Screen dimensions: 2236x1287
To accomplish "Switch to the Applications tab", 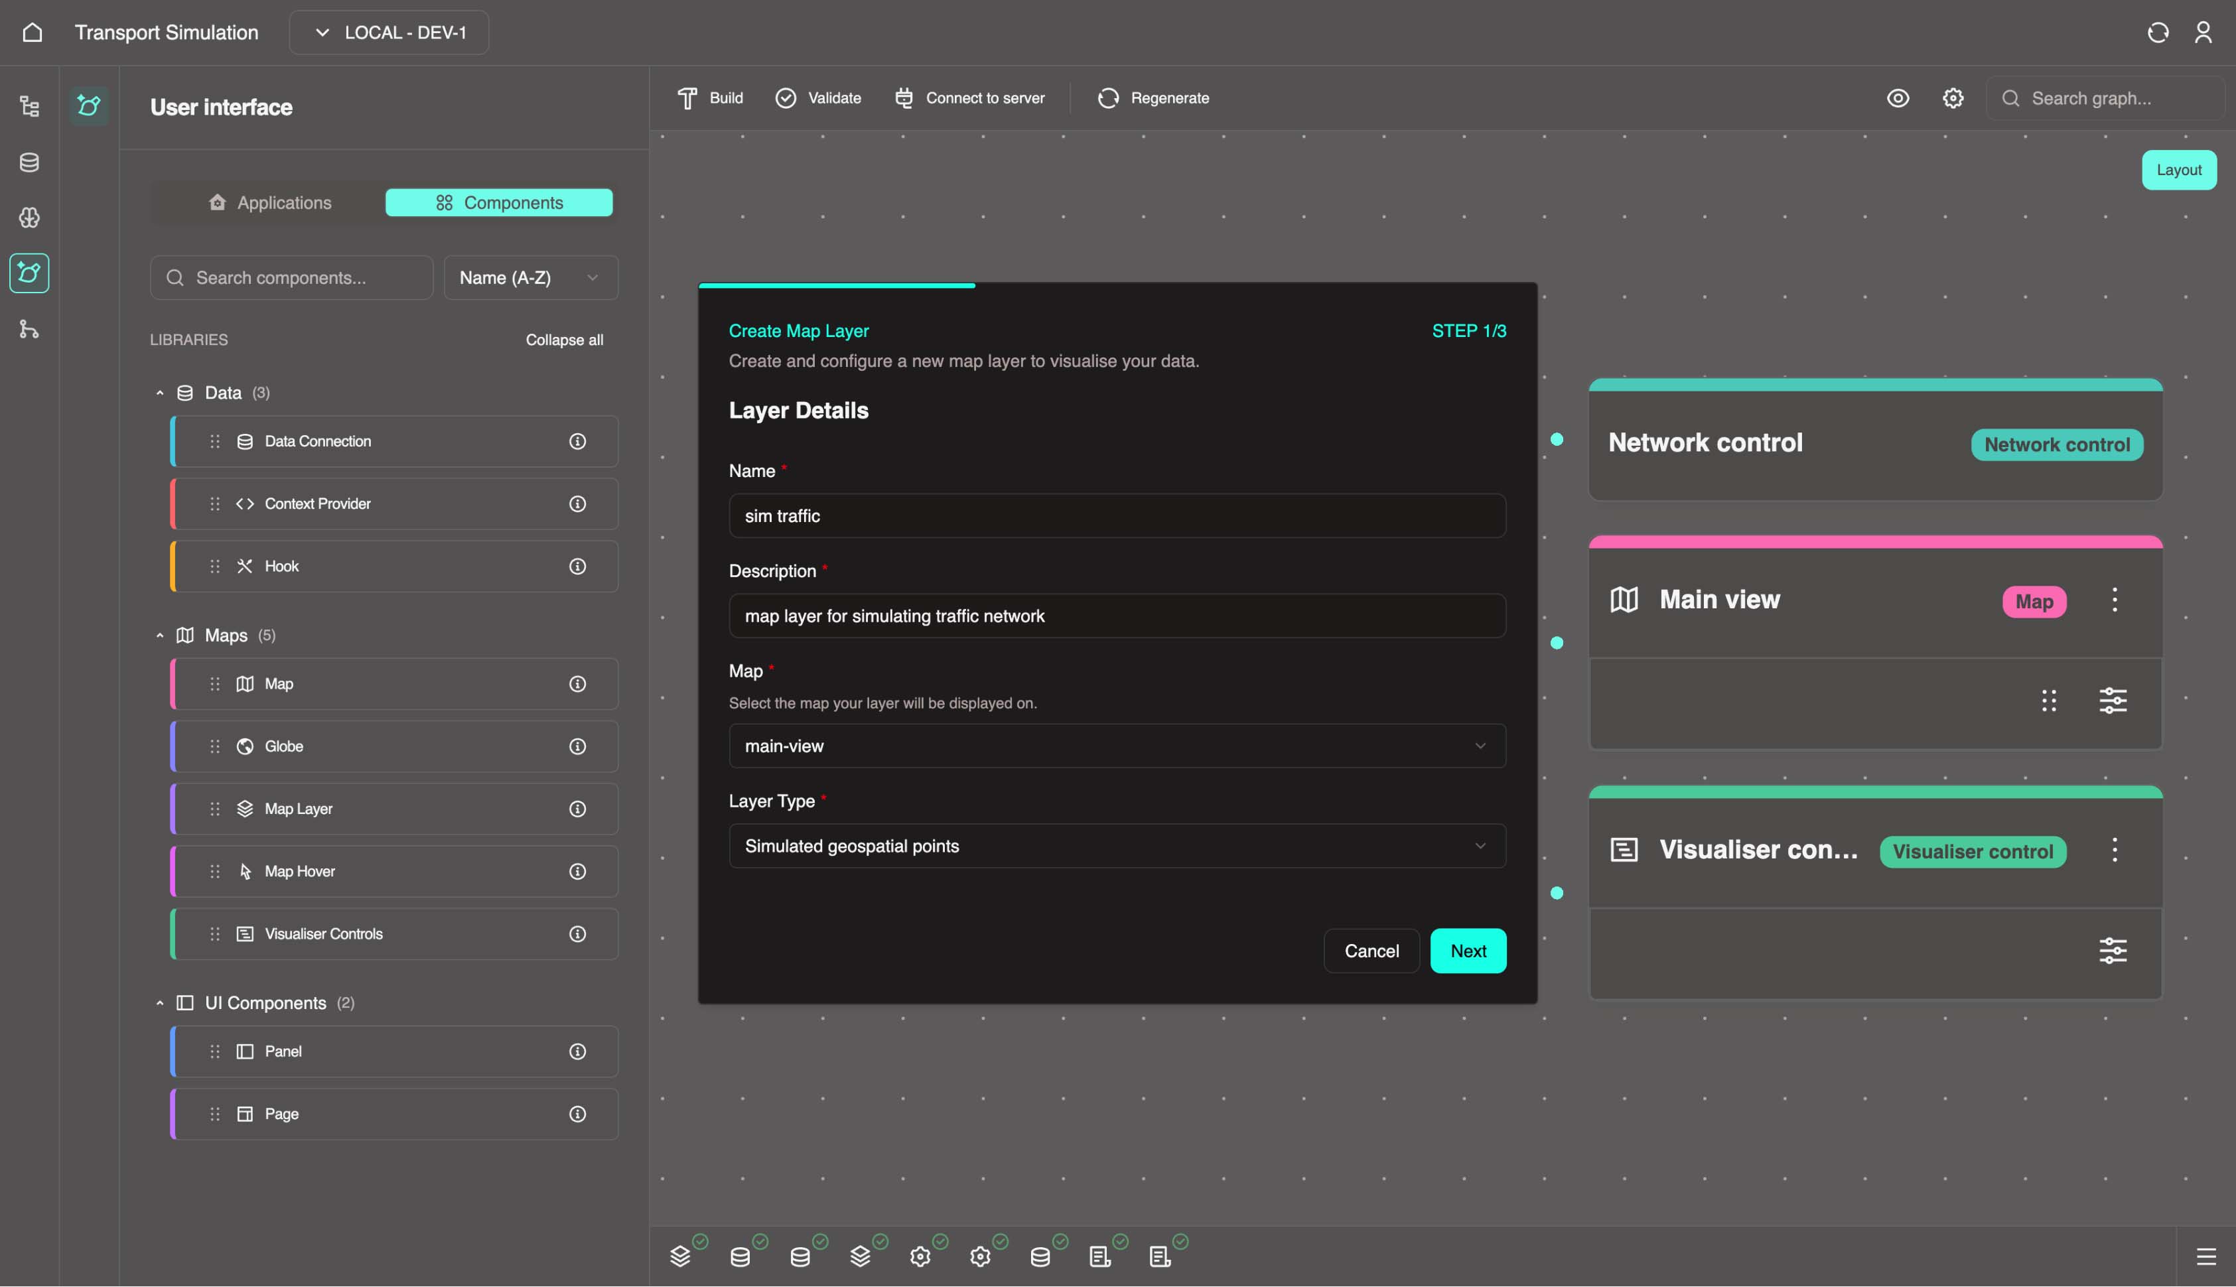I will (269, 202).
